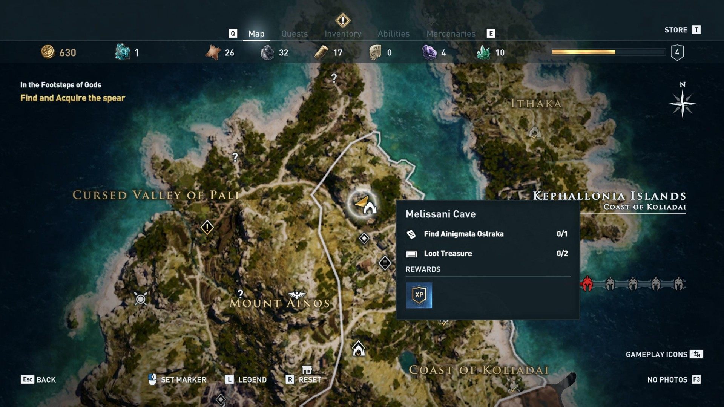Switch to the Inventory tab
Screen dimensions: 724x407
tap(343, 34)
